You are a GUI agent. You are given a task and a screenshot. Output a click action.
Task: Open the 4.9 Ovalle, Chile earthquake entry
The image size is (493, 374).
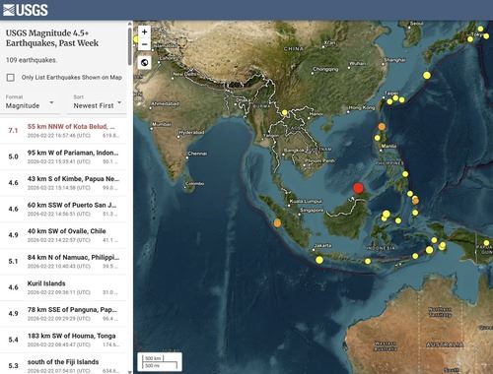click(x=63, y=235)
